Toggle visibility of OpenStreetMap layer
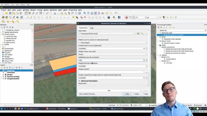Viewport: 207px width, 116px height. click(3, 77)
